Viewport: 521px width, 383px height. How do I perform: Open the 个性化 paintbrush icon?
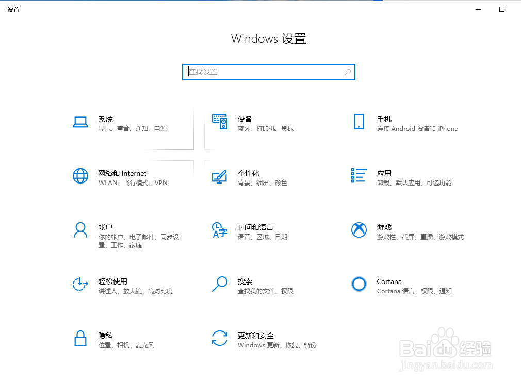[220, 176]
